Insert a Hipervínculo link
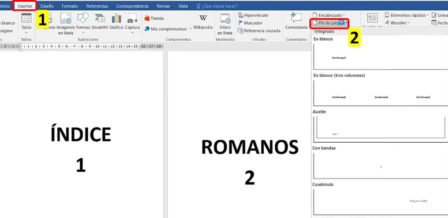The image size is (448, 218). click(253, 15)
